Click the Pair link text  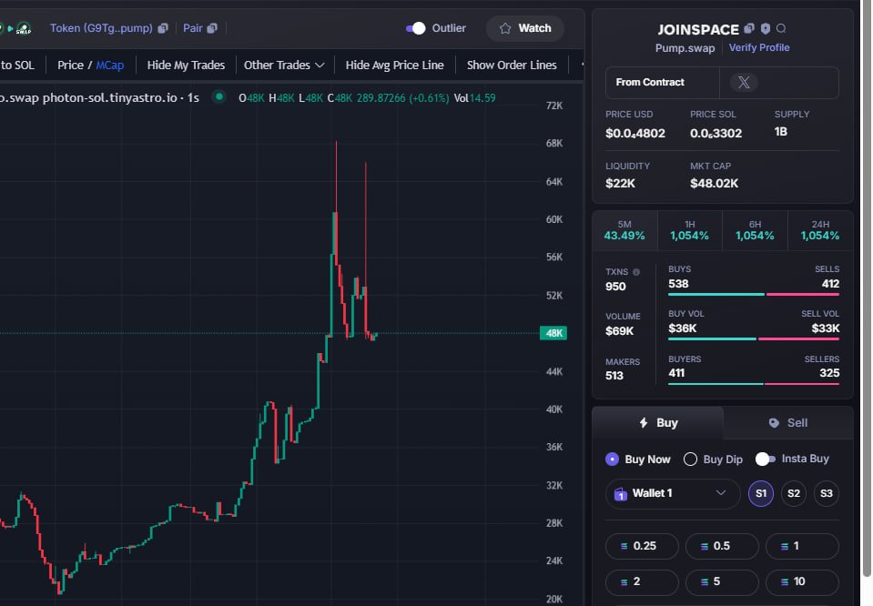pyautogui.click(x=193, y=28)
